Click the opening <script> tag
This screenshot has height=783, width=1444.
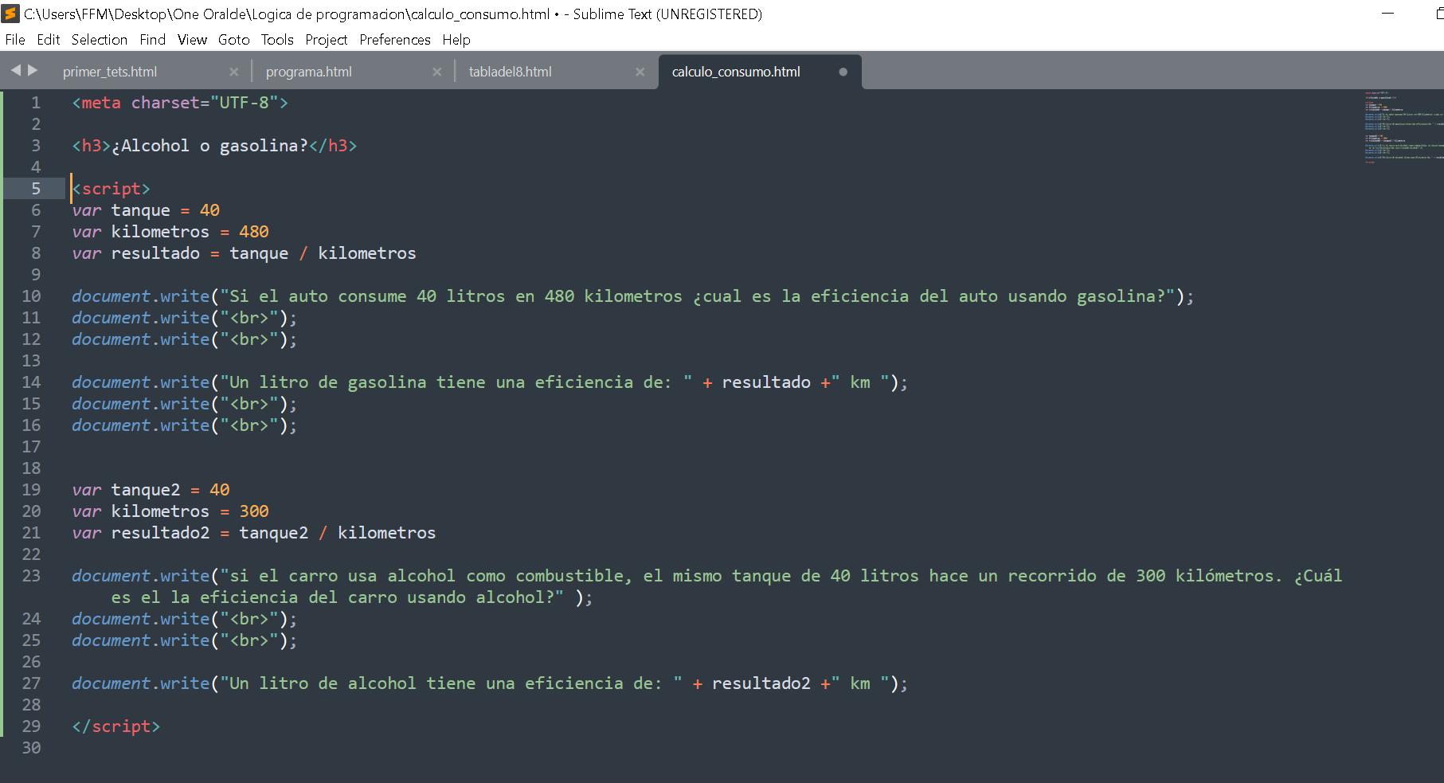(111, 189)
